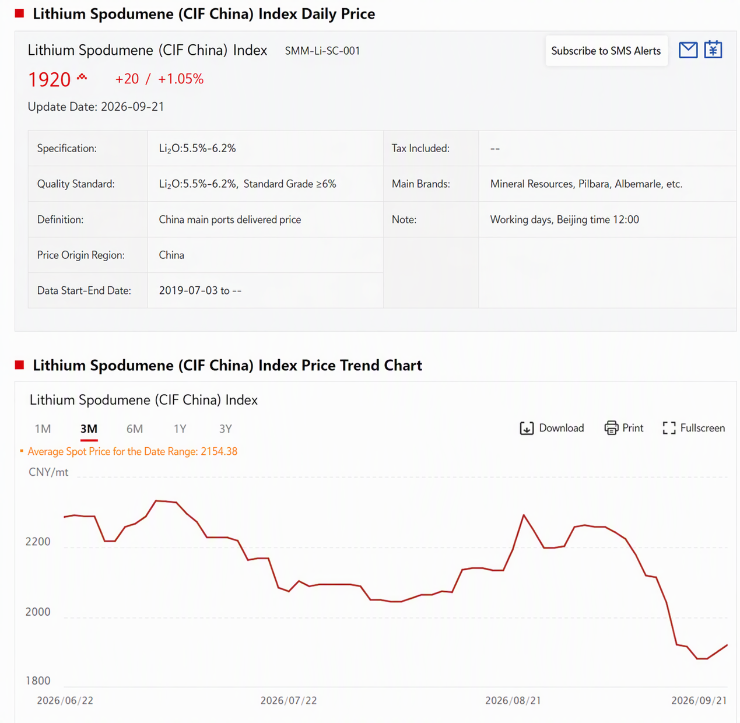This screenshot has height=723, width=740.
Task: Click the Fullscreen text label
Action: 703,428
